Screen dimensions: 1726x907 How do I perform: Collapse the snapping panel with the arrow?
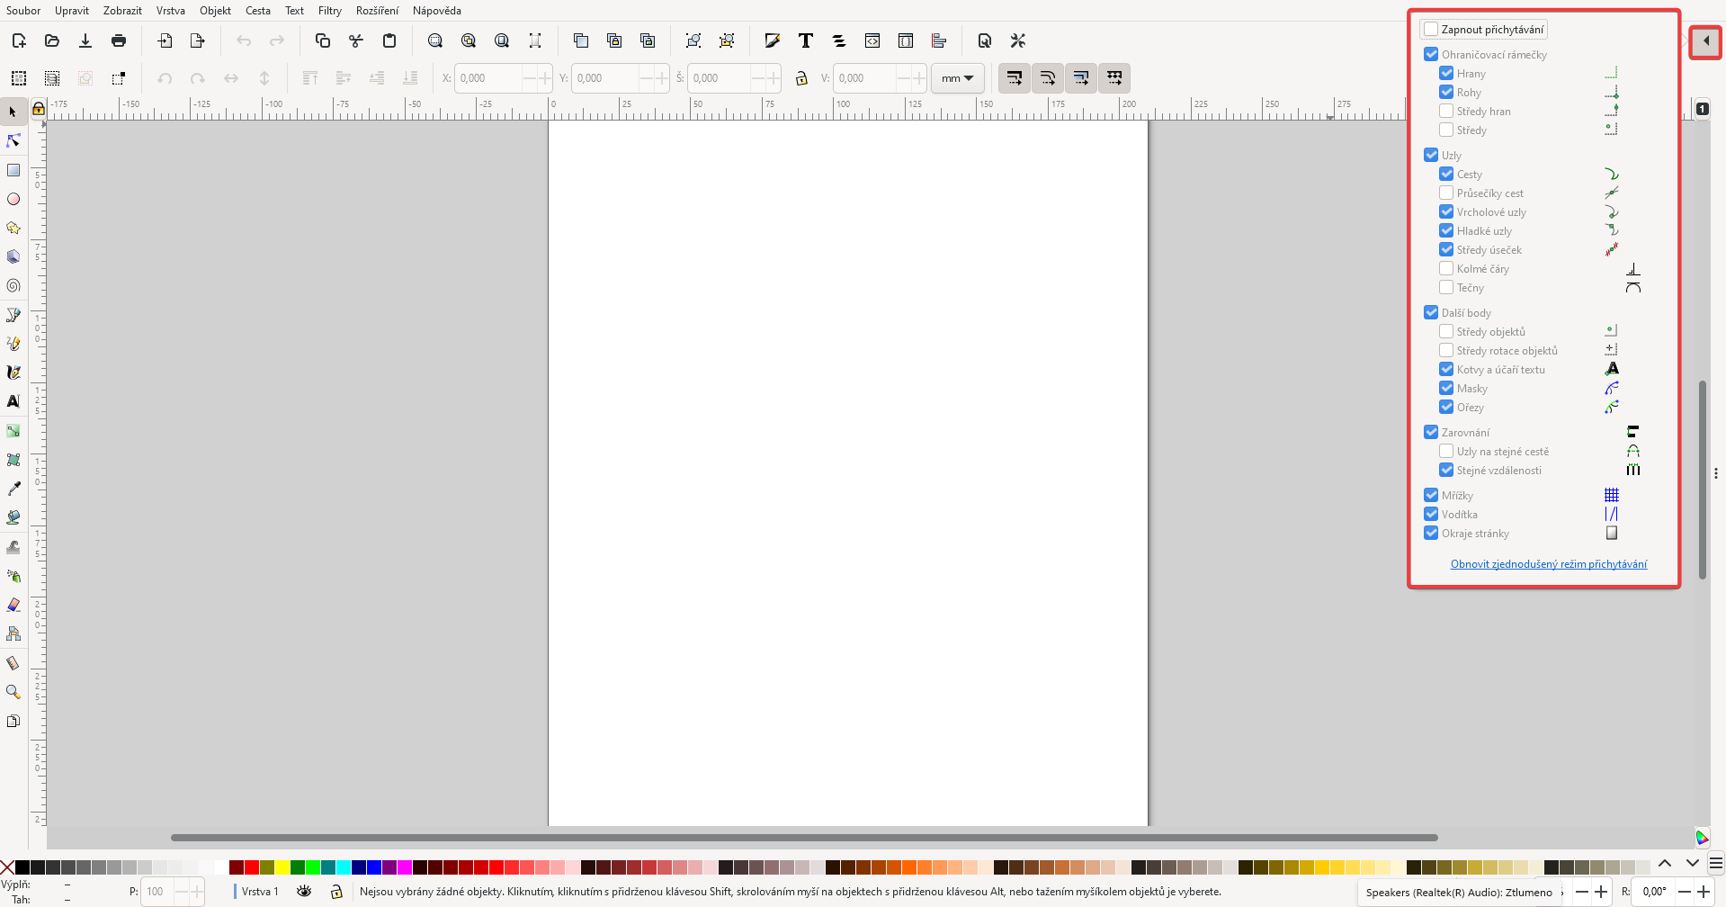(1705, 41)
